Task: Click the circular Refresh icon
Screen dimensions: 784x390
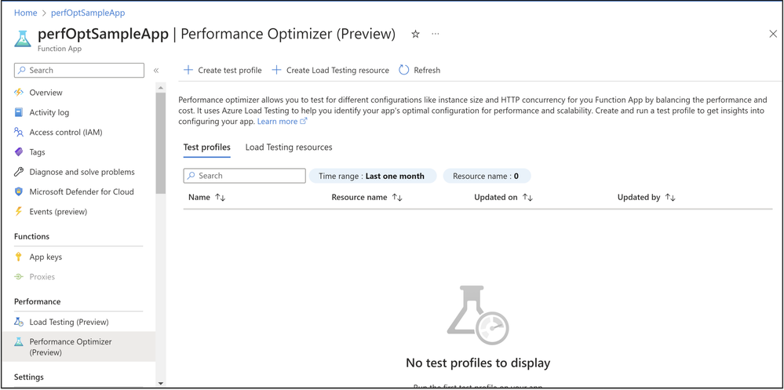Action: [x=404, y=70]
